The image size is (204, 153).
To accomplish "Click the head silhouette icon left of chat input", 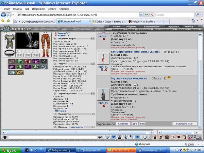I will pos(5,137).
